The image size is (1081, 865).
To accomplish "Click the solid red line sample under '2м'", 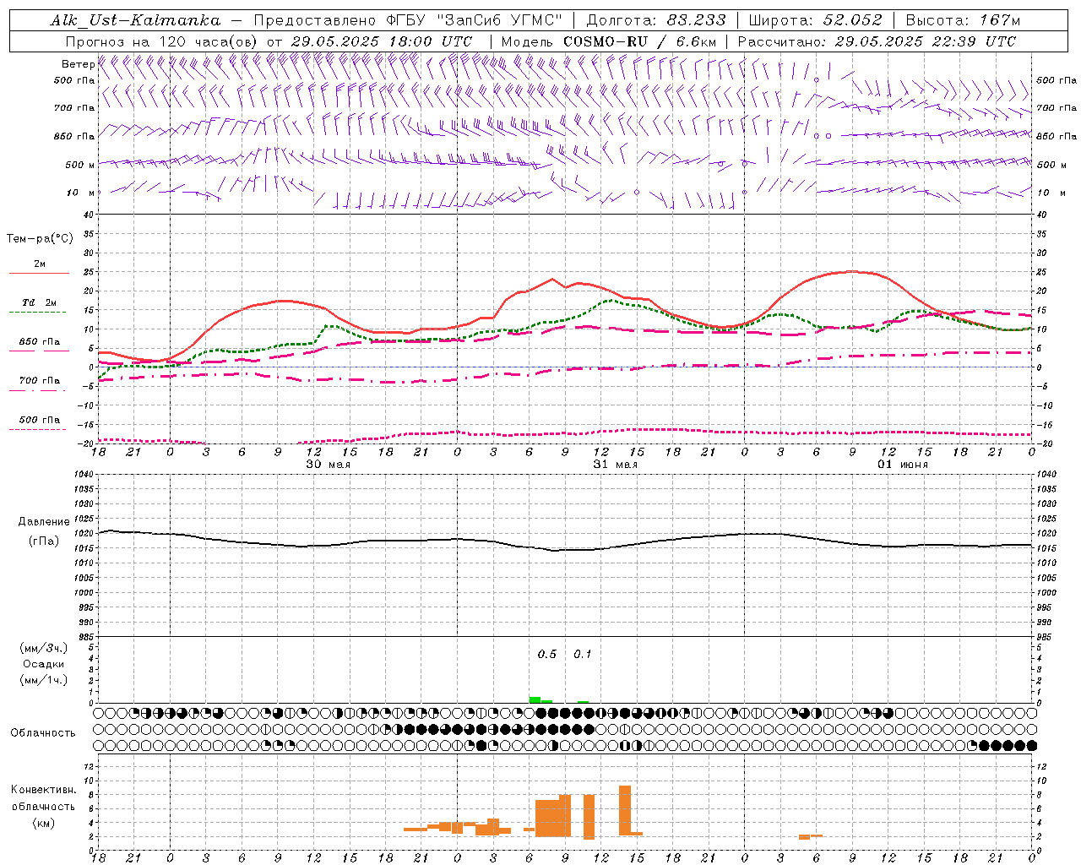I will pyautogui.click(x=39, y=273).
